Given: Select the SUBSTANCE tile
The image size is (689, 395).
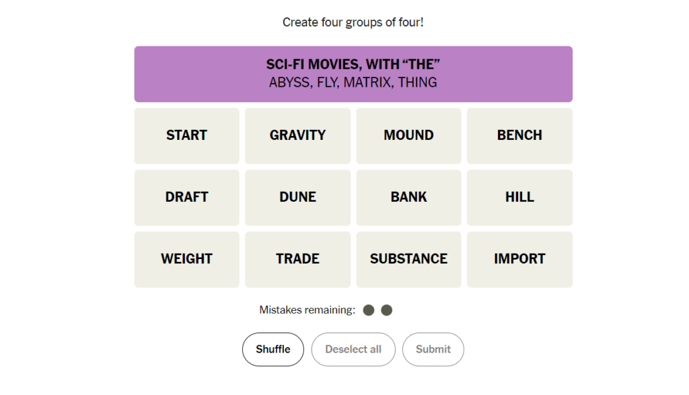Looking at the screenshot, I should (408, 260).
